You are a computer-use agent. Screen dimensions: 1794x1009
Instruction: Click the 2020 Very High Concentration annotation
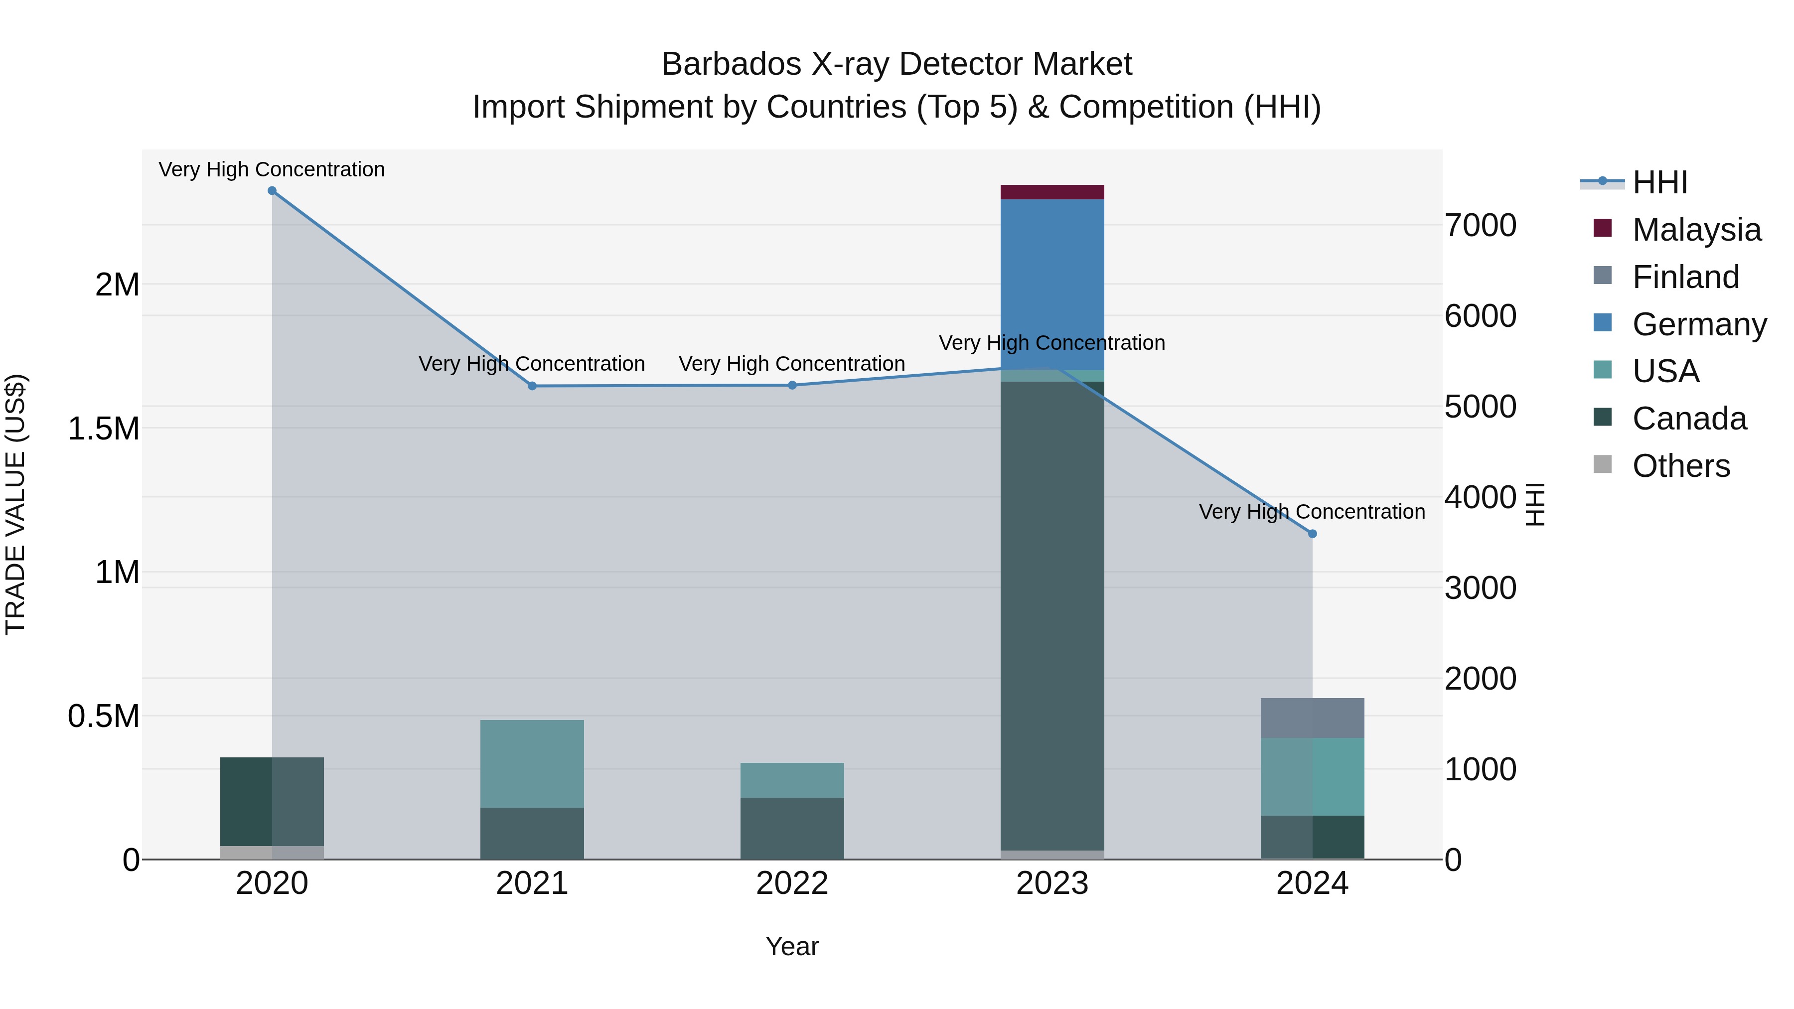tap(272, 169)
